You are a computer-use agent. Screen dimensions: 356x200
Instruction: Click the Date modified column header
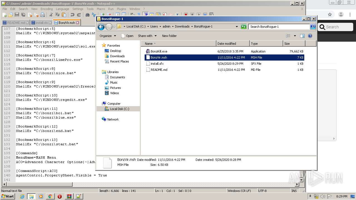tap(233, 44)
